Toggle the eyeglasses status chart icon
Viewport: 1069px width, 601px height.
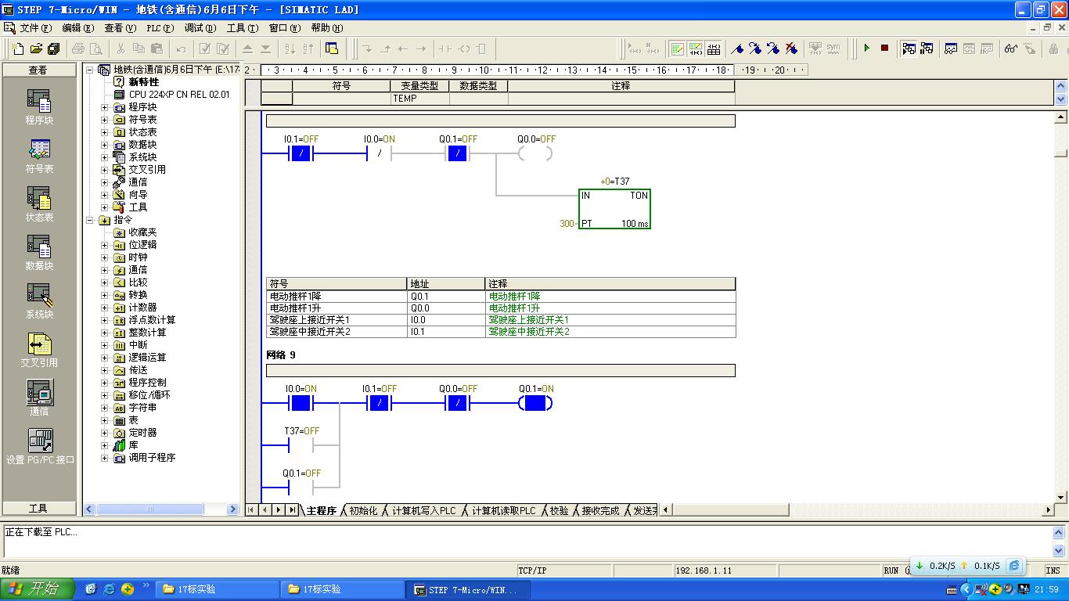[1011, 49]
